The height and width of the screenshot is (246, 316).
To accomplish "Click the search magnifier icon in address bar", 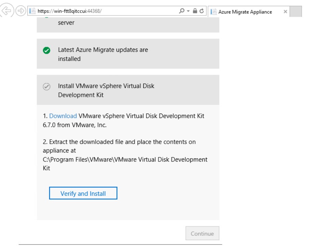I will (182, 11).
